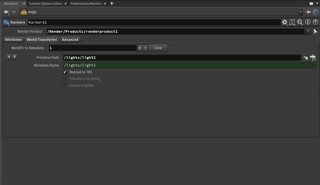Jump to primitive with the curved arrow icon
320x185 pixels.
tap(305, 58)
